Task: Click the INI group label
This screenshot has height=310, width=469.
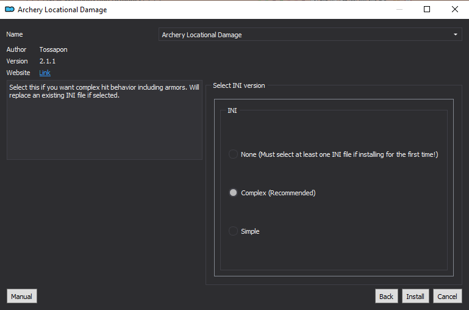Action: pos(232,110)
